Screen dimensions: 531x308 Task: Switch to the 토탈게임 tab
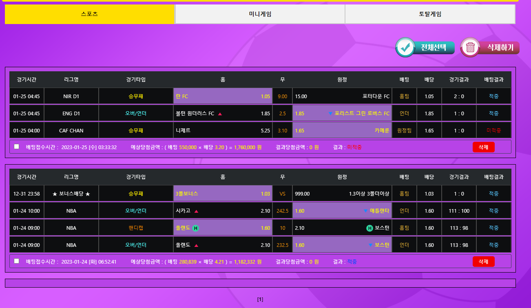pyautogui.click(x=430, y=14)
